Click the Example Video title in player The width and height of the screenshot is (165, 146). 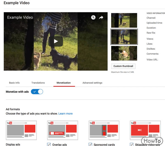pyautogui.click(x=20, y=17)
